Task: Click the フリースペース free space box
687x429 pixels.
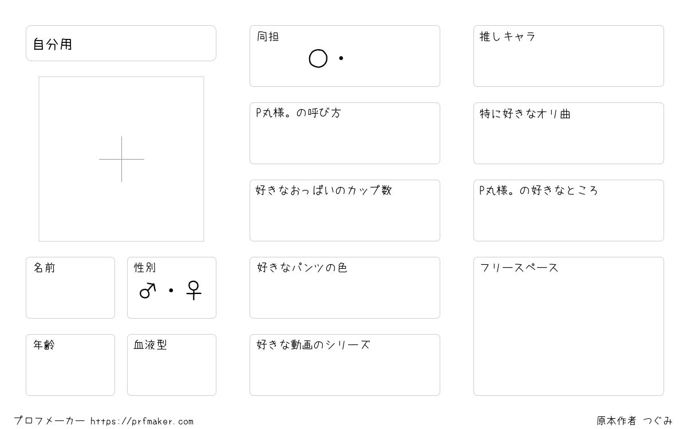Action: click(568, 326)
